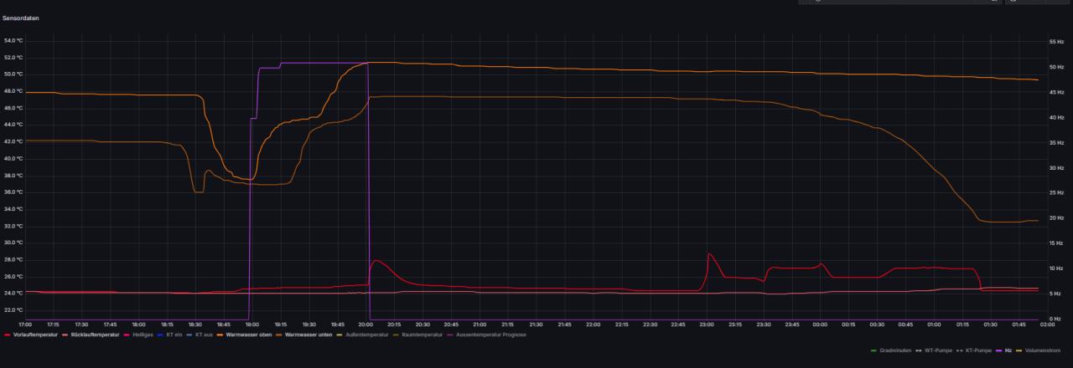
Task: Click the KT aus legend label
Action: tap(204, 335)
